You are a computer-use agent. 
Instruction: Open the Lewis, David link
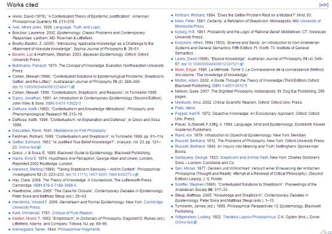coord(186,58)
